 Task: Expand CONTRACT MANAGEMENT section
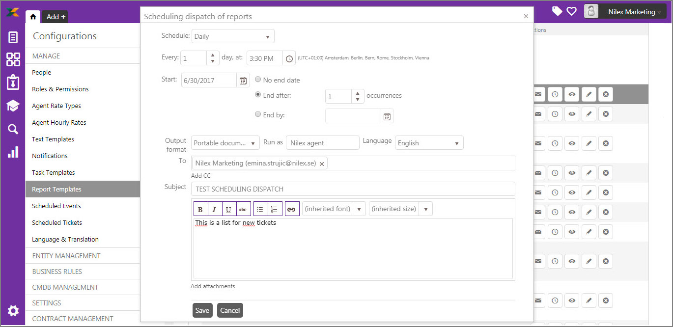pyautogui.click(x=83, y=319)
